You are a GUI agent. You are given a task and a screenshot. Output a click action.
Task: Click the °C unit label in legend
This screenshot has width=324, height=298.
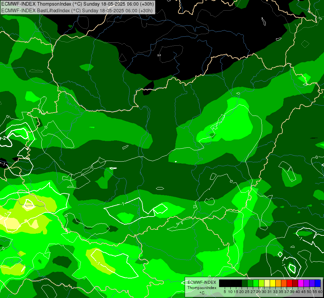coord(202,293)
